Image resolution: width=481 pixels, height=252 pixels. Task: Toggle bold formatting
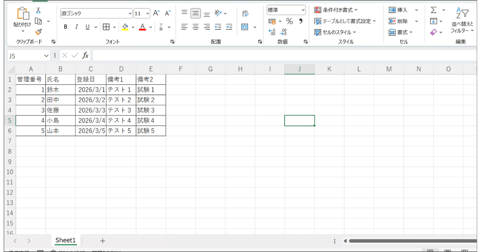pyautogui.click(x=65, y=27)
